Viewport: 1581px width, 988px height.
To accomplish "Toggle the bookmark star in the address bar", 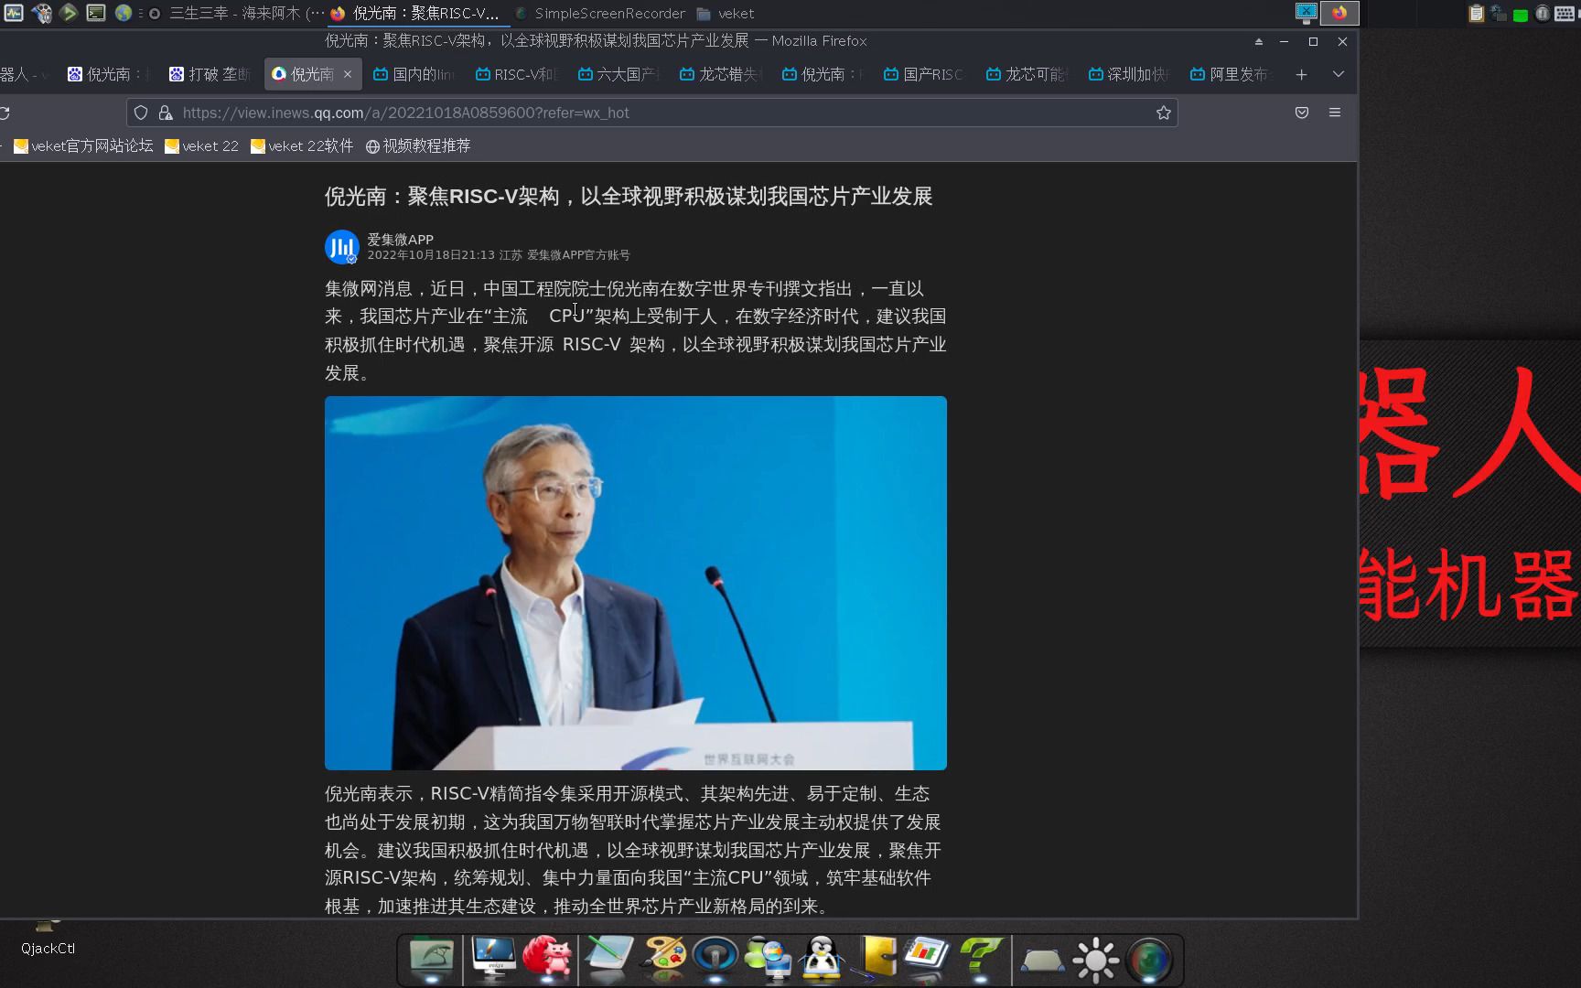I will [x=1163, y=113].
